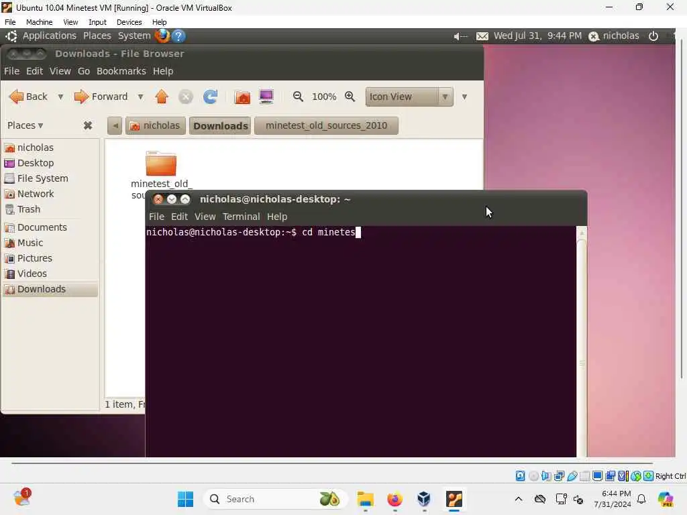This screenshot has width=687, height=515.
Task: Open Firefox on Windows taskbar
Action: (394, 499)
